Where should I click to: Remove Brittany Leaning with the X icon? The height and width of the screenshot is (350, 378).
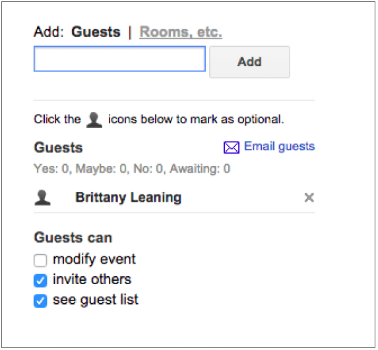[x=309, y=198]
